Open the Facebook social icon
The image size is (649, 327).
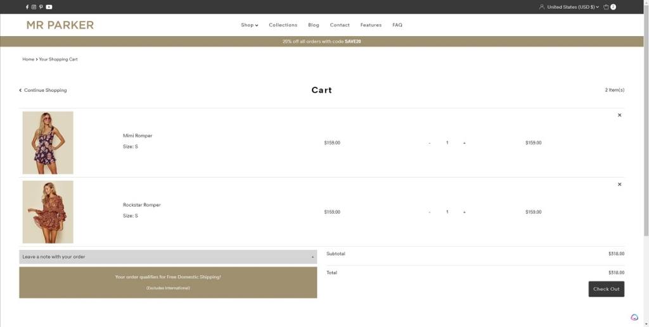coord(27,7)
